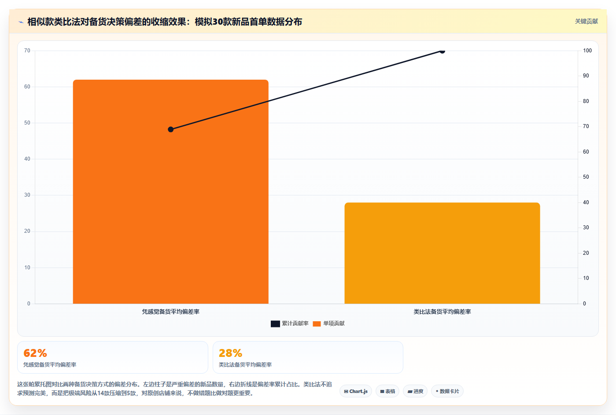Click the diamond icon in the 数据卡片 tag
Viewport: 616px width, 415px height.
437,391
